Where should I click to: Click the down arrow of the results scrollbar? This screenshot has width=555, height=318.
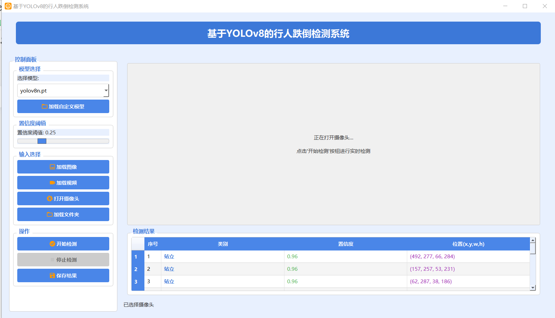coord(533,288)
